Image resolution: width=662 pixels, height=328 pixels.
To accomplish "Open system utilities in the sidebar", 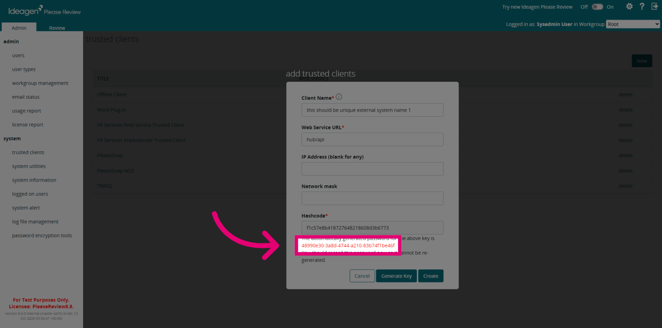I will 29,166.
